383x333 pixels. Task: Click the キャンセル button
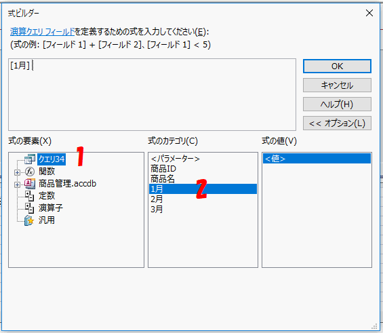337,85
